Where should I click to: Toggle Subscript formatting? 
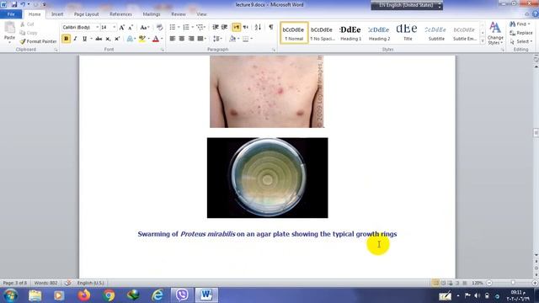[108, 39]
